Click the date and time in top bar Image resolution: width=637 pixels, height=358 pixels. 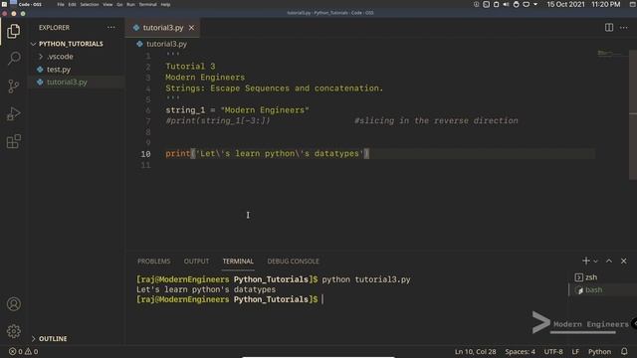pyautogui.click(x=583, y=4)
